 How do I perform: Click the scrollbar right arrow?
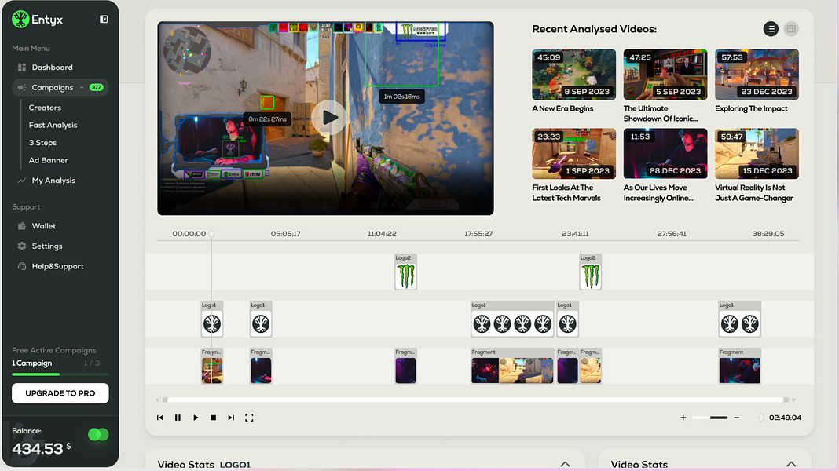coord(794,400)
